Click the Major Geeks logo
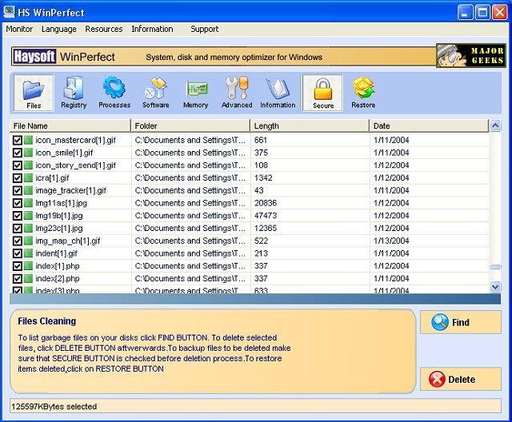Viewport: 512px width, 422px height. [470, 56]
